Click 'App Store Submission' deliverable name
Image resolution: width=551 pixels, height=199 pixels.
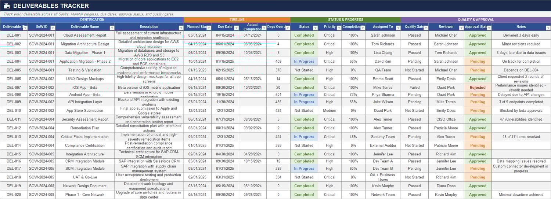click(85, 111)
